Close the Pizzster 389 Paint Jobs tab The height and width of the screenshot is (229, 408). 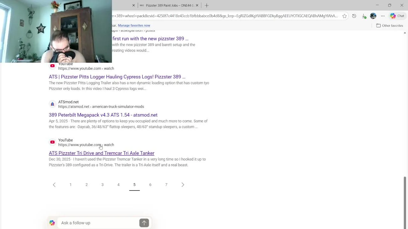click(x=197, y=5)
